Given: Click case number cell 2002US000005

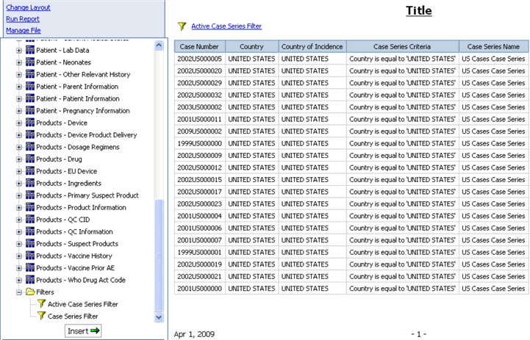Looking at the screenshot, I should pos(200,59).
